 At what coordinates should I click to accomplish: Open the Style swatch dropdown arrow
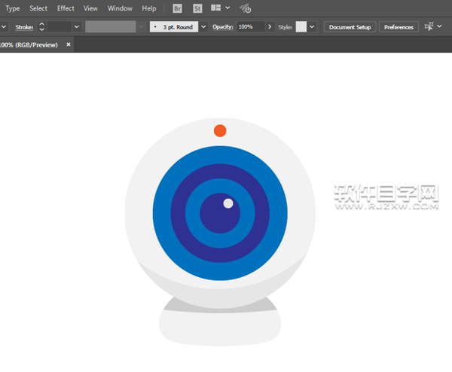pos(312,26)
